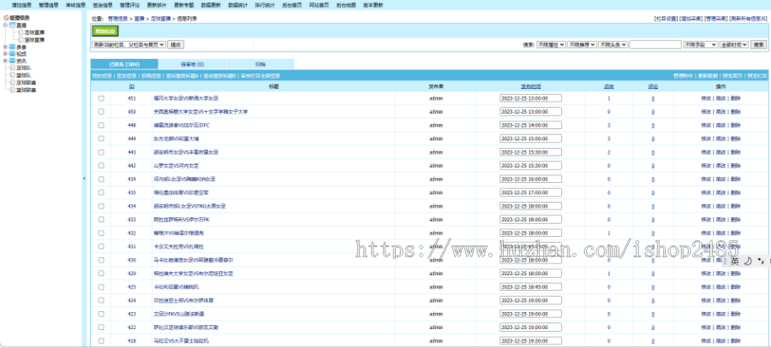Open the 不限属性 search dropdown
Viewport: 771px width, 348px height.
(551, 44)
